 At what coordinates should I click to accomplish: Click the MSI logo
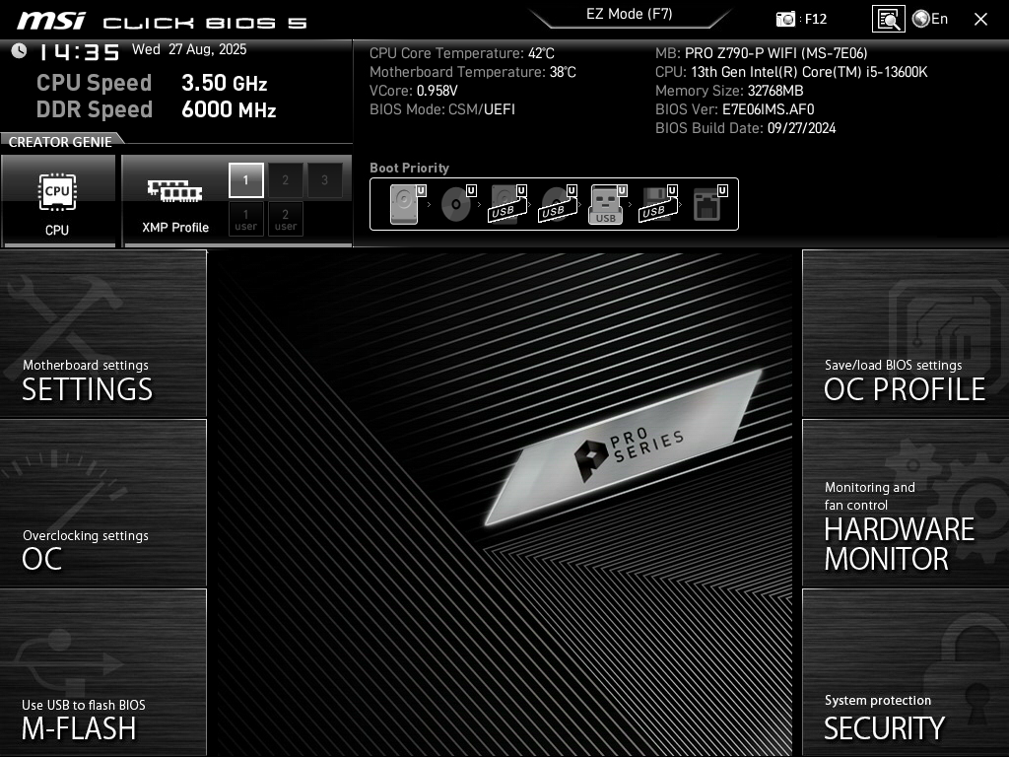51,21
